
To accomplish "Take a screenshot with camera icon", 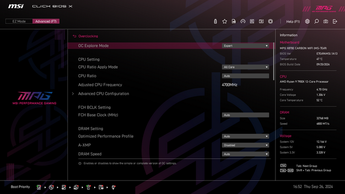I will pyautogui.click(x=325, y=21).
